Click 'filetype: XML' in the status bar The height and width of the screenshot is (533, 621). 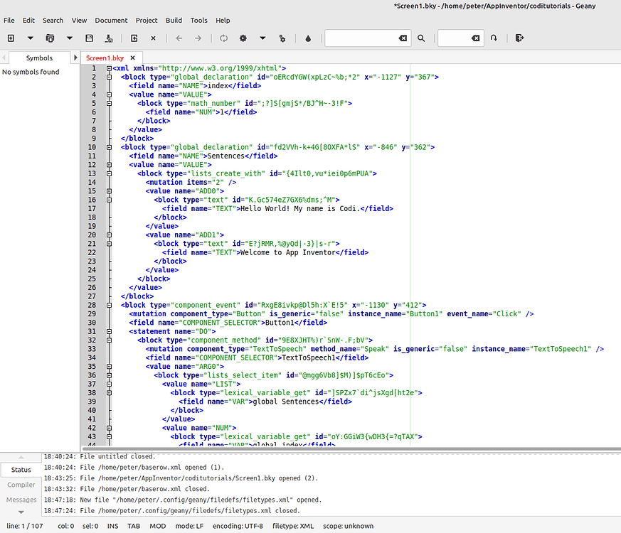292,526
